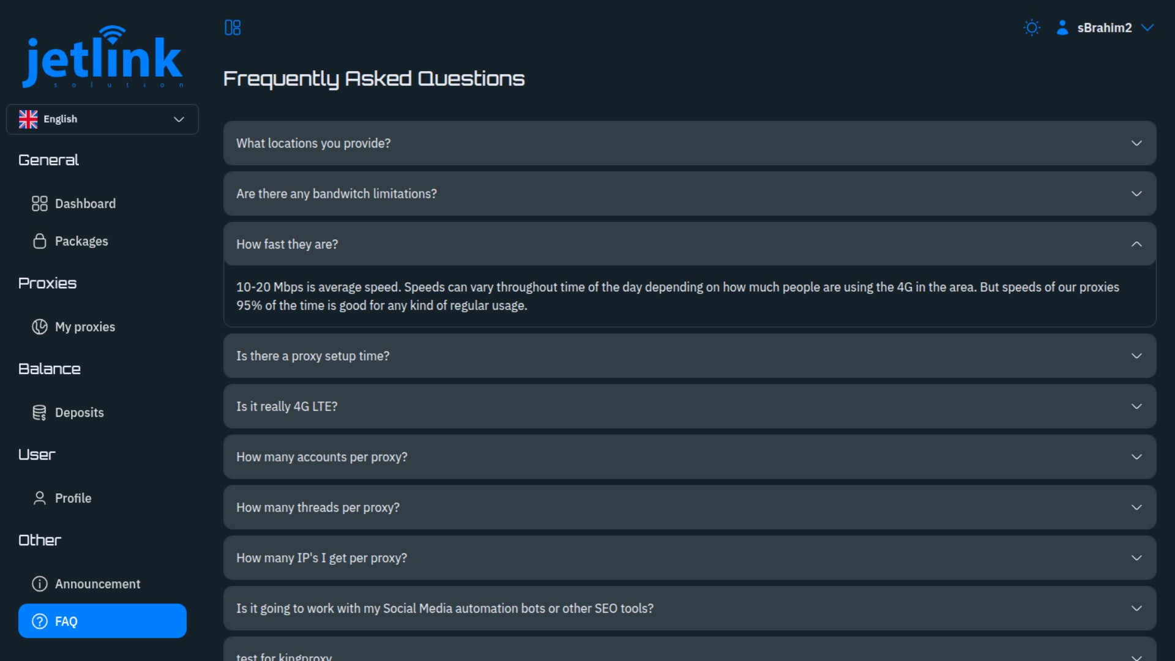Screen dimensions: 1175x661
Task: Expand "How many threads per proxy?" chevron
Action: (1136, 507)
